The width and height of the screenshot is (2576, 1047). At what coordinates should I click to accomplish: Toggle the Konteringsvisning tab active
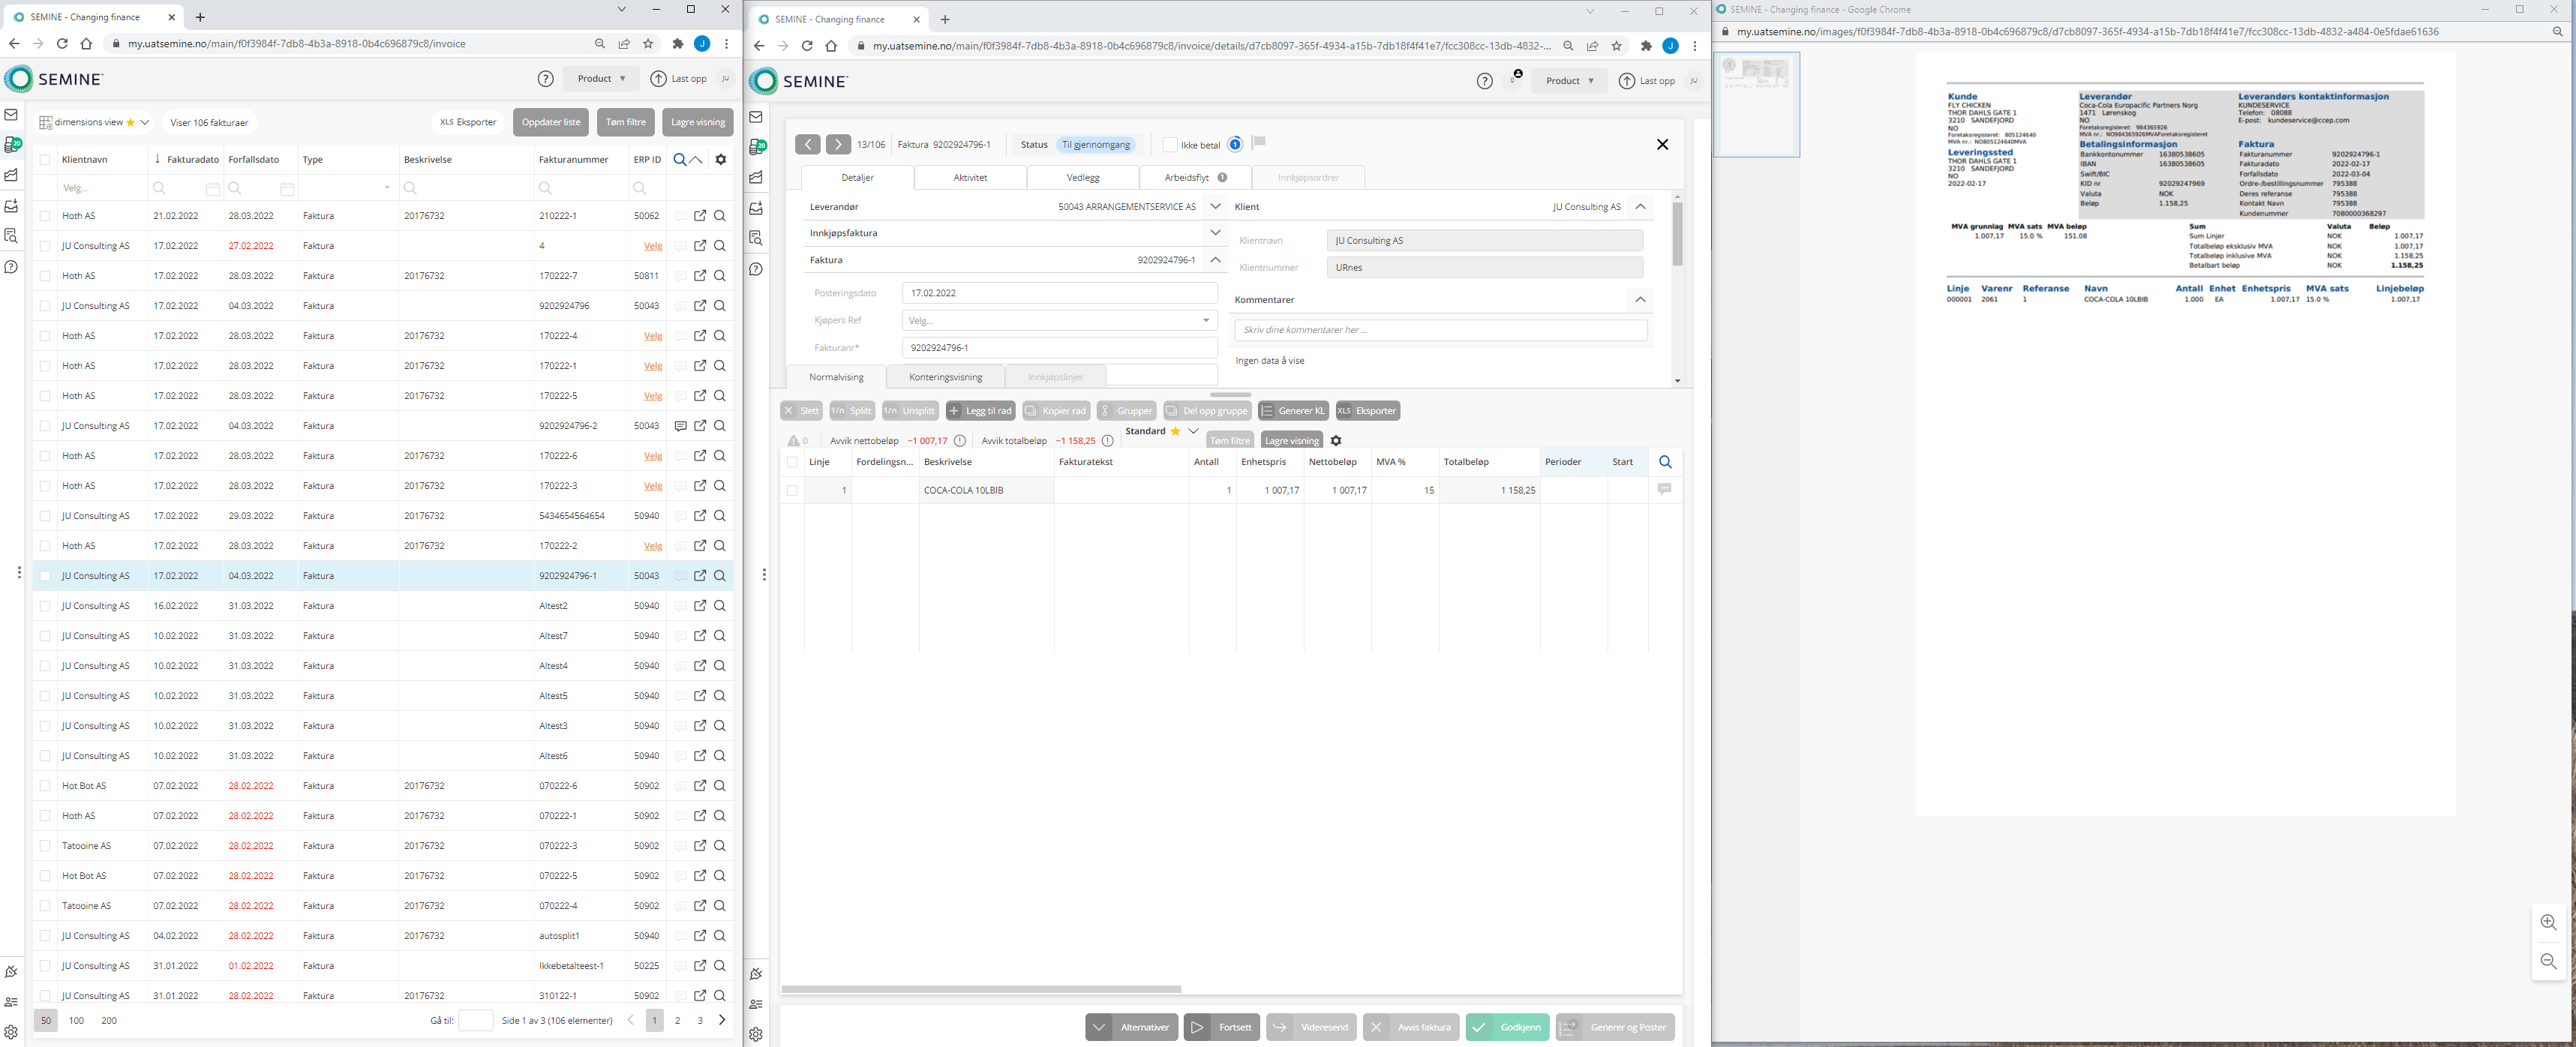pos(944,376)
